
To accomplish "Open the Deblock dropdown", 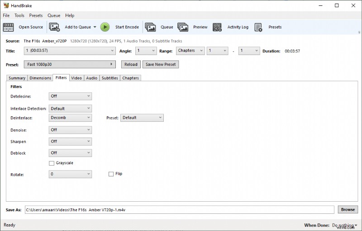I will (70, 153).
